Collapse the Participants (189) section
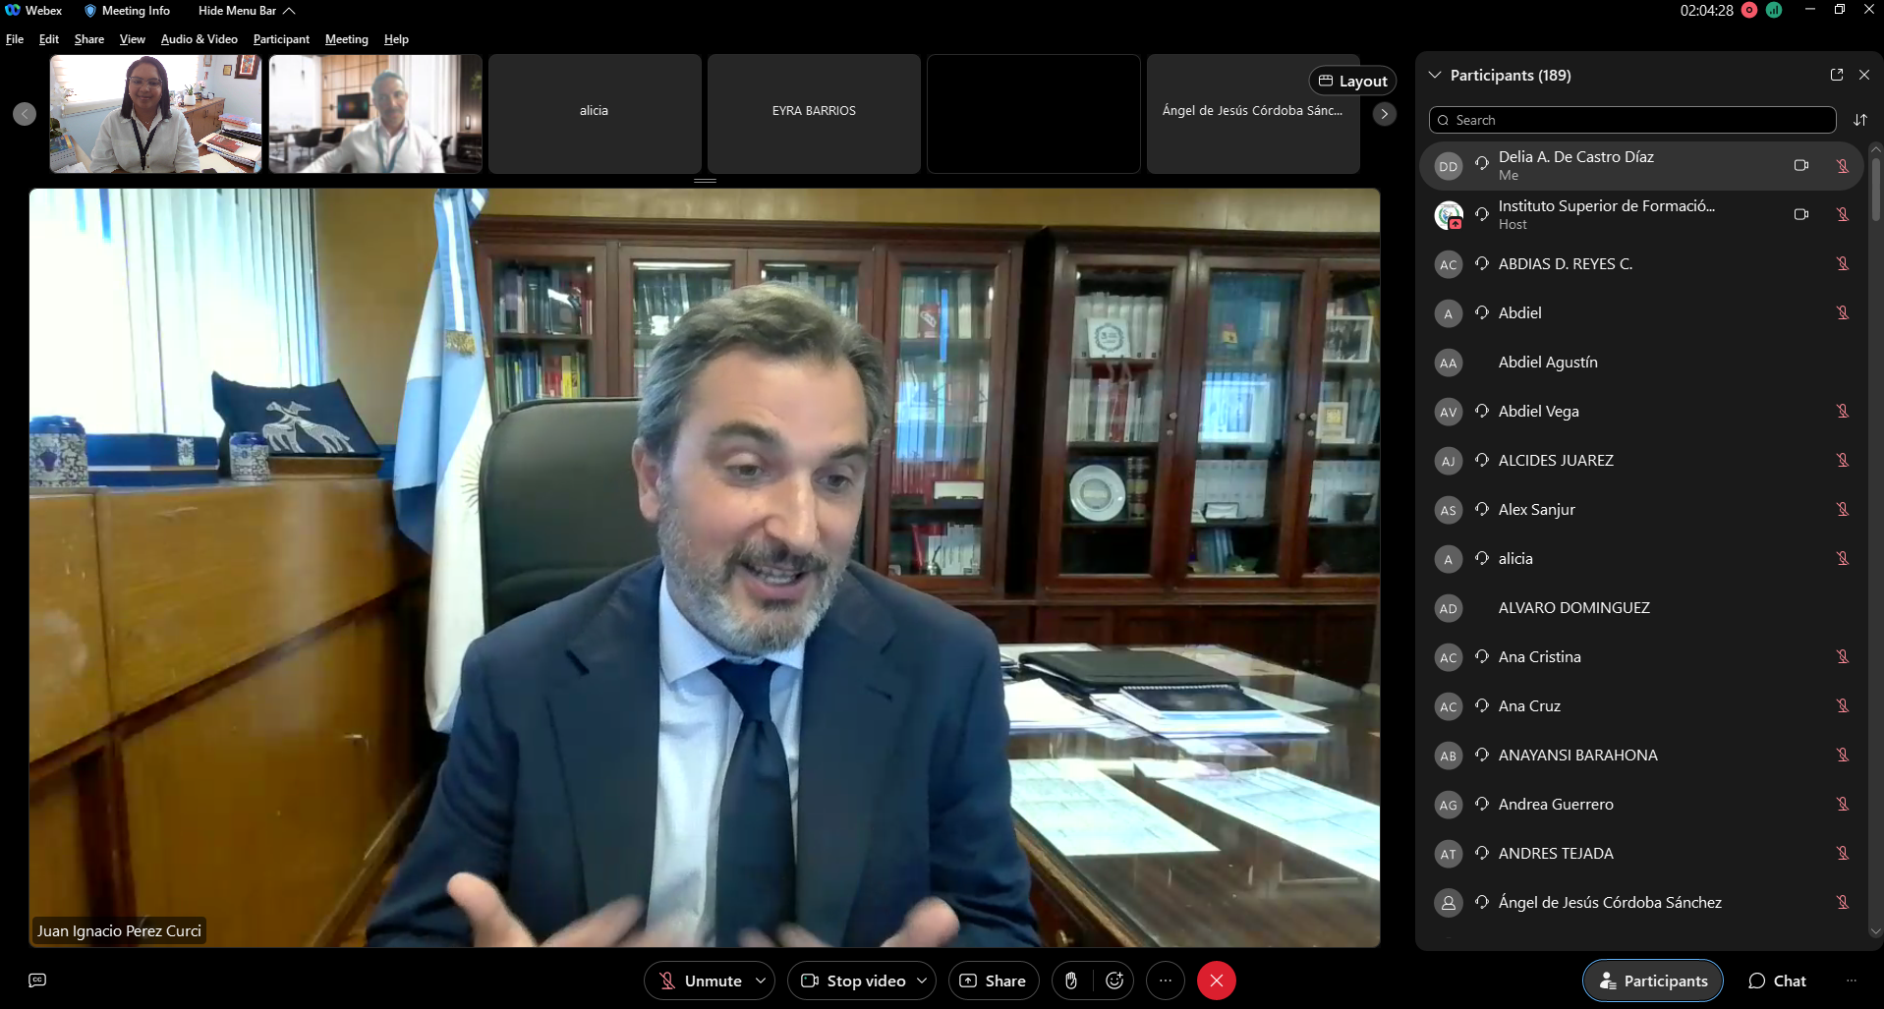Image resolution: width=1884 pixels, height=1009 pixels. point(1435,75)
